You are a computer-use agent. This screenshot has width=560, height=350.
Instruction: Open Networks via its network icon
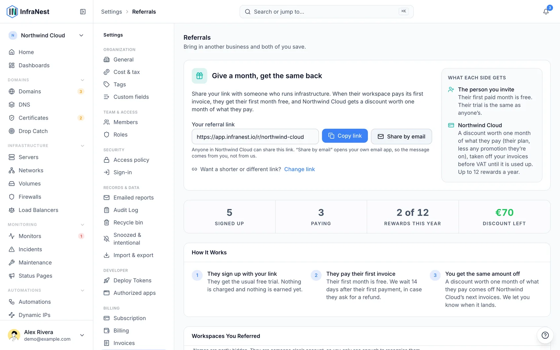coord(12,170)
